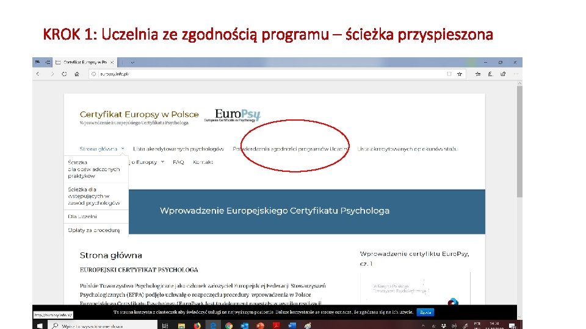
Task: Open File Explorer from the taskbar
Action: coord(181,325)
